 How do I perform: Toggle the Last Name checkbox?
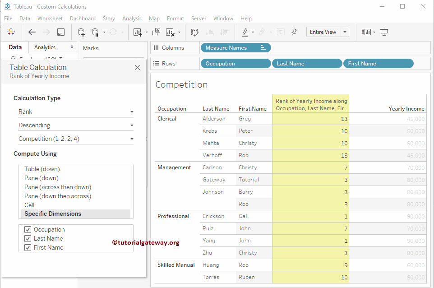pos(28,238)
